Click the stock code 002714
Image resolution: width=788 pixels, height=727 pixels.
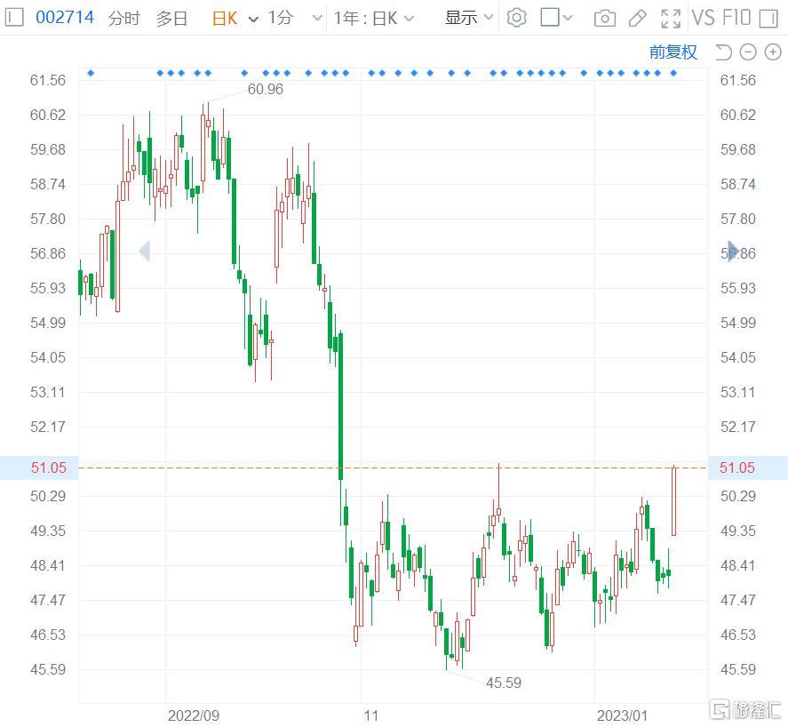[65, 18]
